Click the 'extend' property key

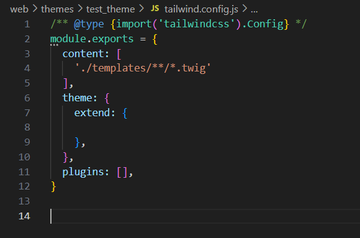pyautogui.click(x=92, y=112)
